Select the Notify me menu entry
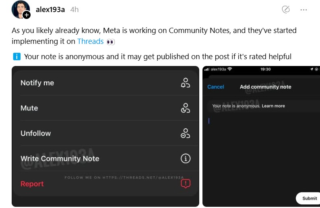The image size is (320, 208). [x=106, y=83]
